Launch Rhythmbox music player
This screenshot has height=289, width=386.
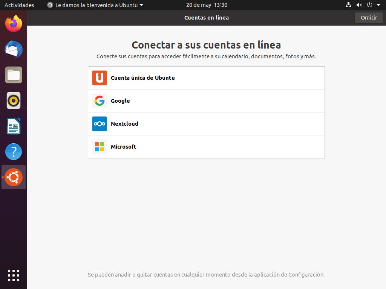point(14,100)
